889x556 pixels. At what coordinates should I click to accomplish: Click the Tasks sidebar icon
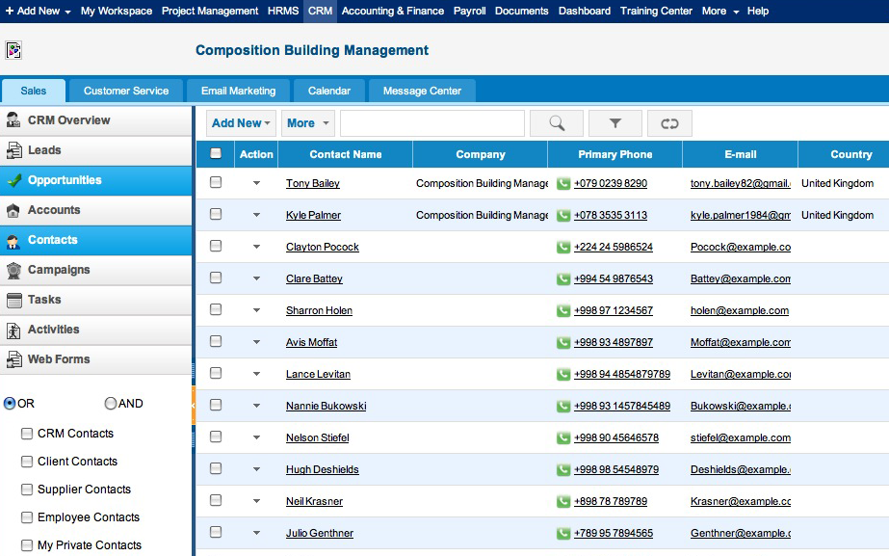click(13, 300)
